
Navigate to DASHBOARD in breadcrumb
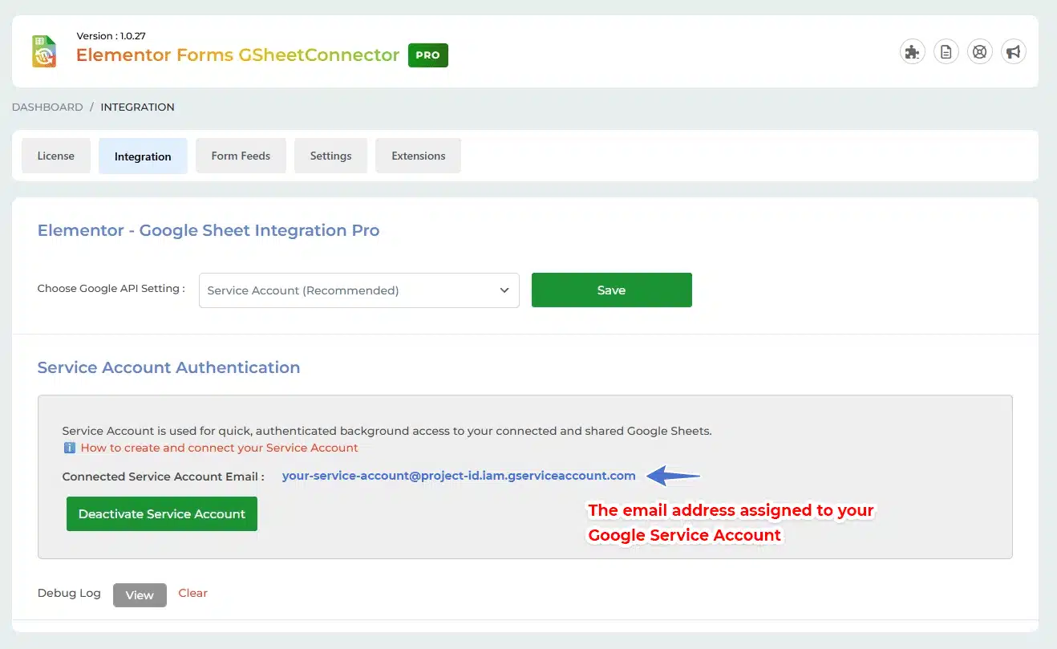click(47, 107)
